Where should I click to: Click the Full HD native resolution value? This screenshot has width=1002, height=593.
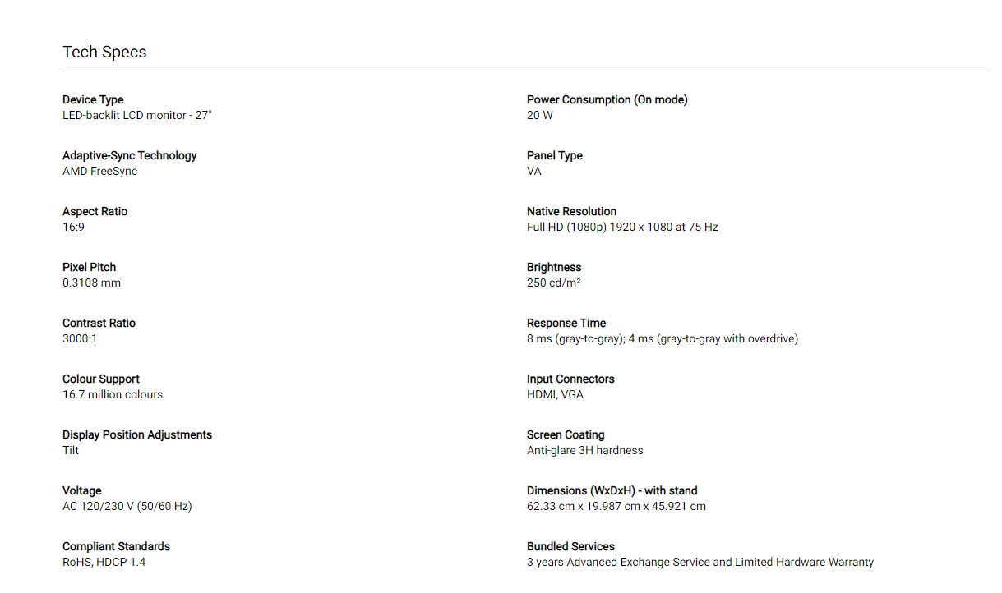tap(622, 227)
